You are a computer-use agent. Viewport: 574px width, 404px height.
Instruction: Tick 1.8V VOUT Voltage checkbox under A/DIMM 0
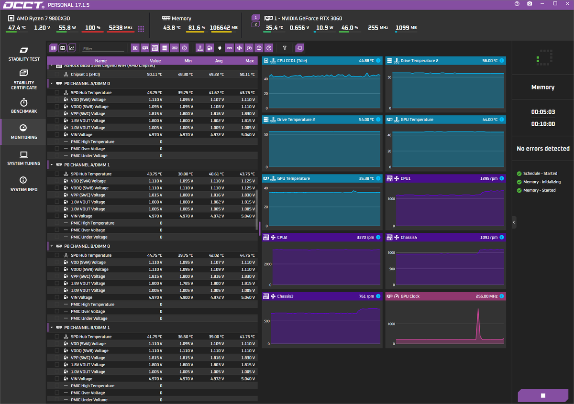click(x=57, y=121)
